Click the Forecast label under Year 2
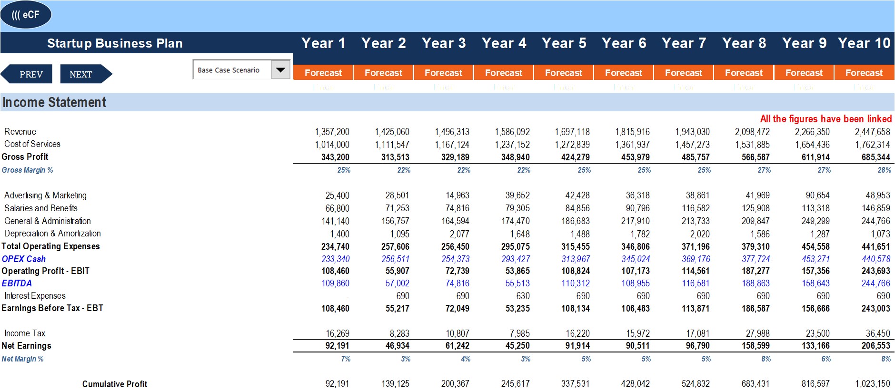Screen dimensions: 895x391 click(383, 73)
